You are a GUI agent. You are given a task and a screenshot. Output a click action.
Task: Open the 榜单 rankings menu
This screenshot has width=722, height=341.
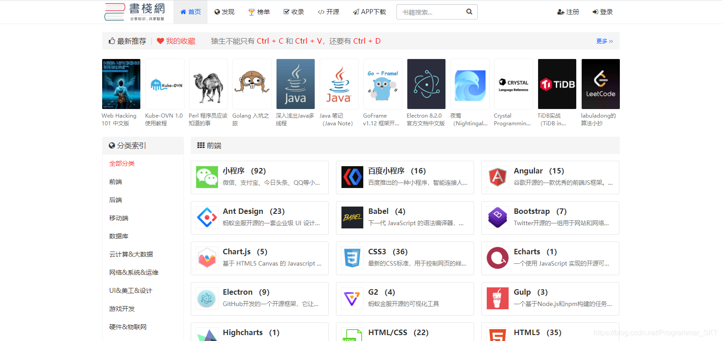tap(259, 12)
